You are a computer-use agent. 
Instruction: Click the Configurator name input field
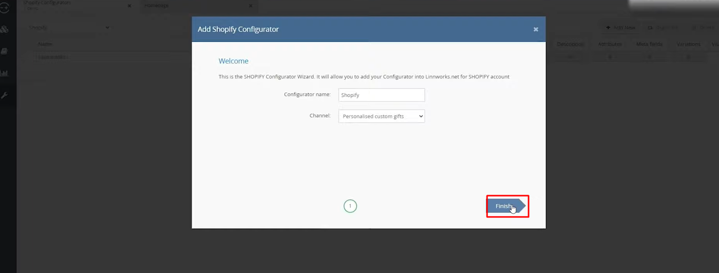382,95
